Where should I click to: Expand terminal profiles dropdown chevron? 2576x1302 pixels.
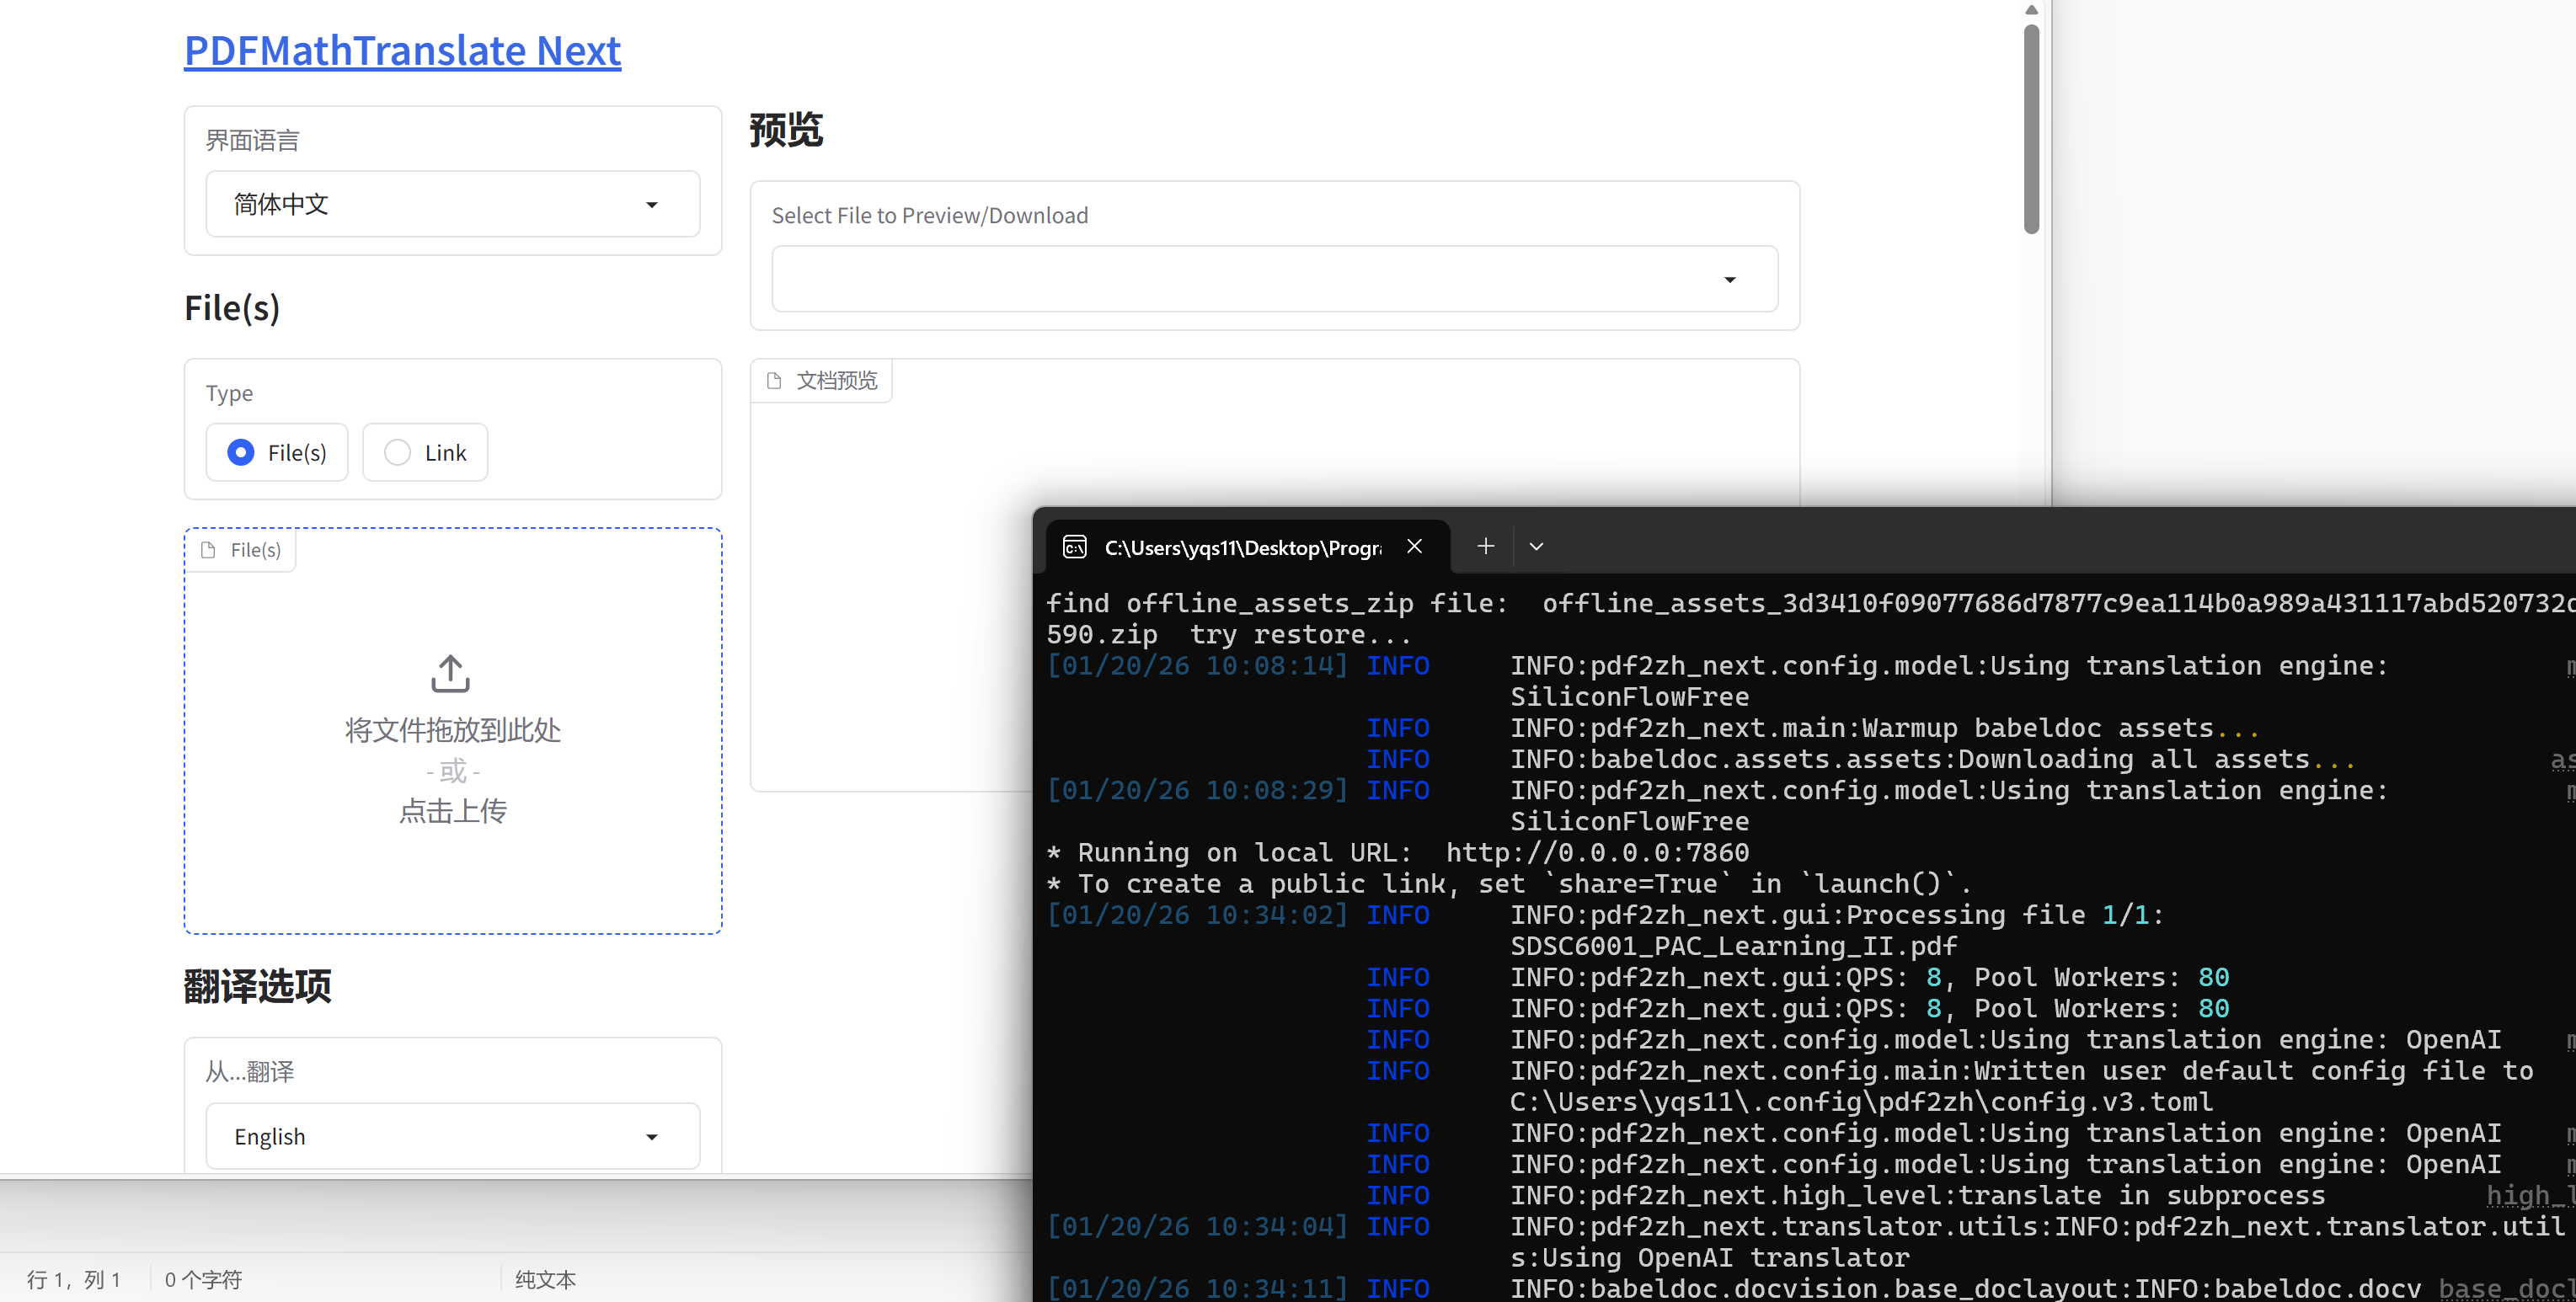pos(1537,547)
